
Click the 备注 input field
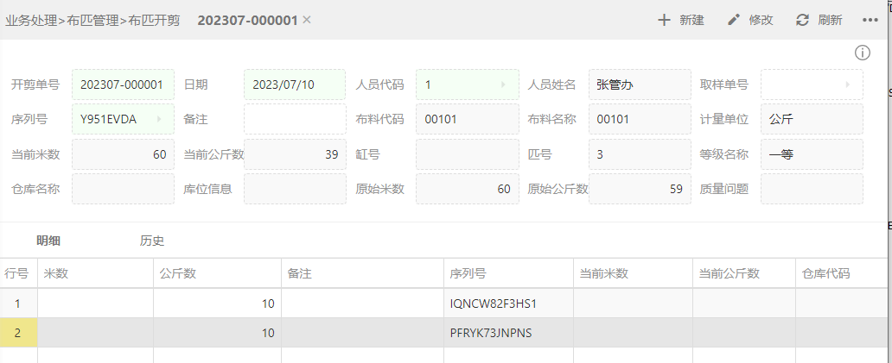click(x=294, y=119)
